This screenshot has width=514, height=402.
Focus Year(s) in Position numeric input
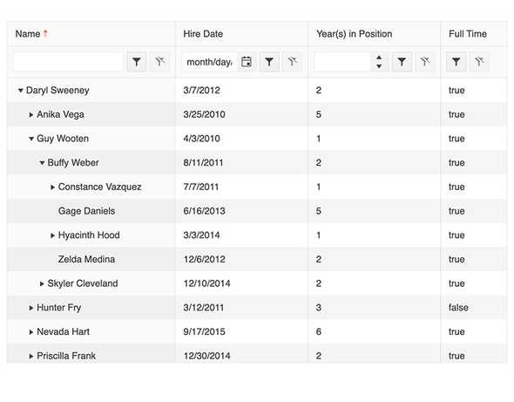(342, 62)
